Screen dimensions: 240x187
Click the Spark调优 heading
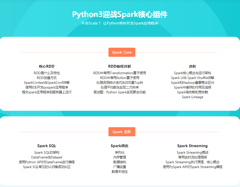[x=119, y=146]
